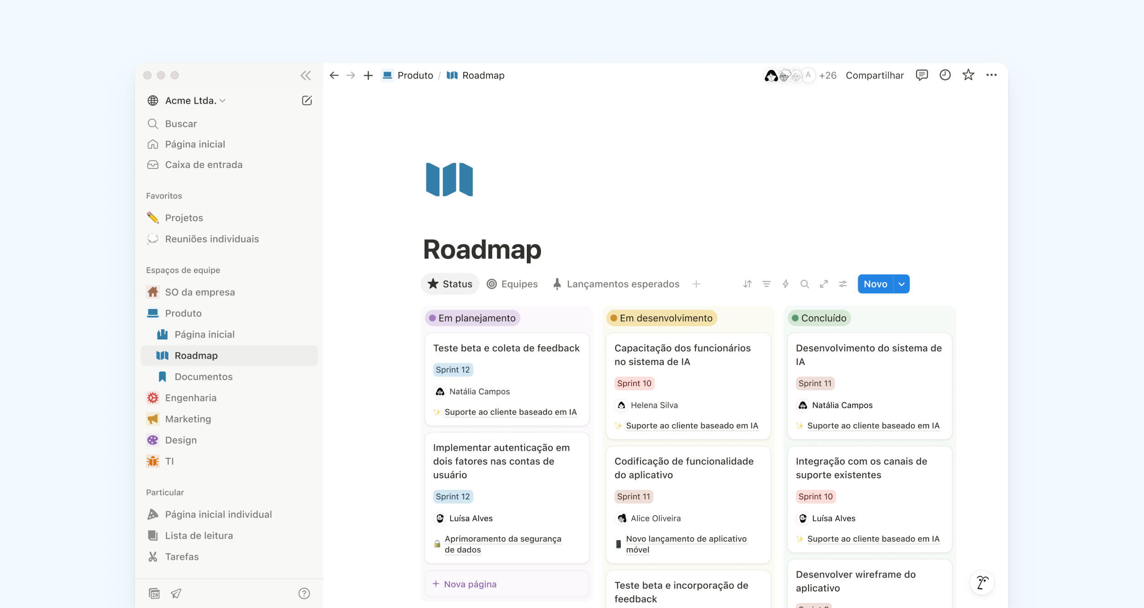Viewport: 1144px width, 608px height.
Task: Open the dropdown arrow beside Novo
Action: (x=902, y=284)
